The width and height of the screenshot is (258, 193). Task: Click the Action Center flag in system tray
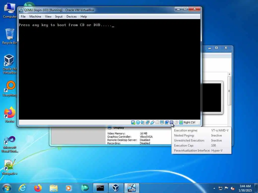[x=227, y=188]
